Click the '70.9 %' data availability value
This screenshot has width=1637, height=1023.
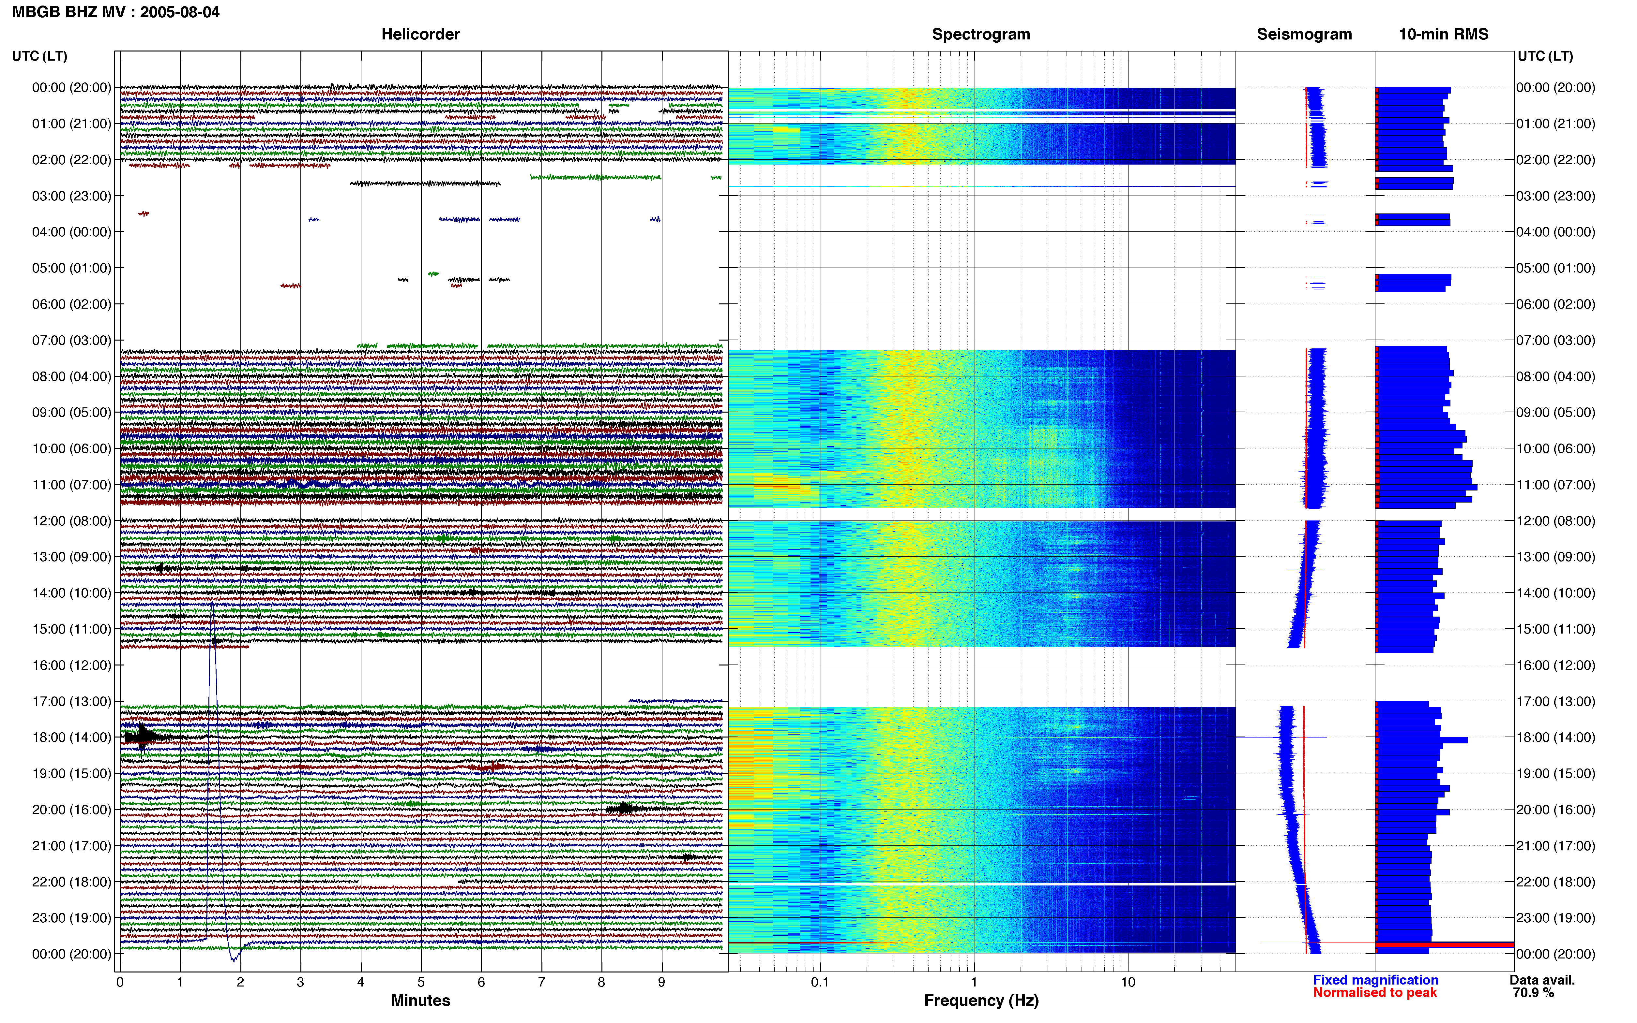pos(1533,993)
